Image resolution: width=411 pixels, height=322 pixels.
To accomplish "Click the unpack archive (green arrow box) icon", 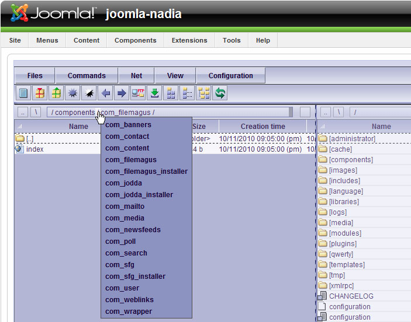I will coord(56,93).
